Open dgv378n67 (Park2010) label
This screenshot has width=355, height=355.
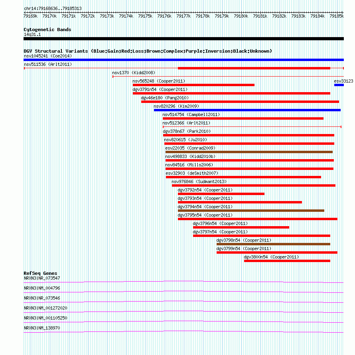click(x=187, y=131)
